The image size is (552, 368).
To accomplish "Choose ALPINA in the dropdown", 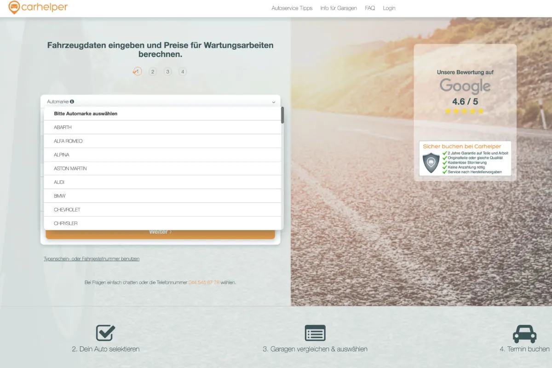I will coord(162,155).
